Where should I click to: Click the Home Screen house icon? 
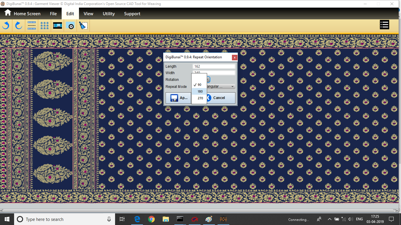(x=8, y=13)
